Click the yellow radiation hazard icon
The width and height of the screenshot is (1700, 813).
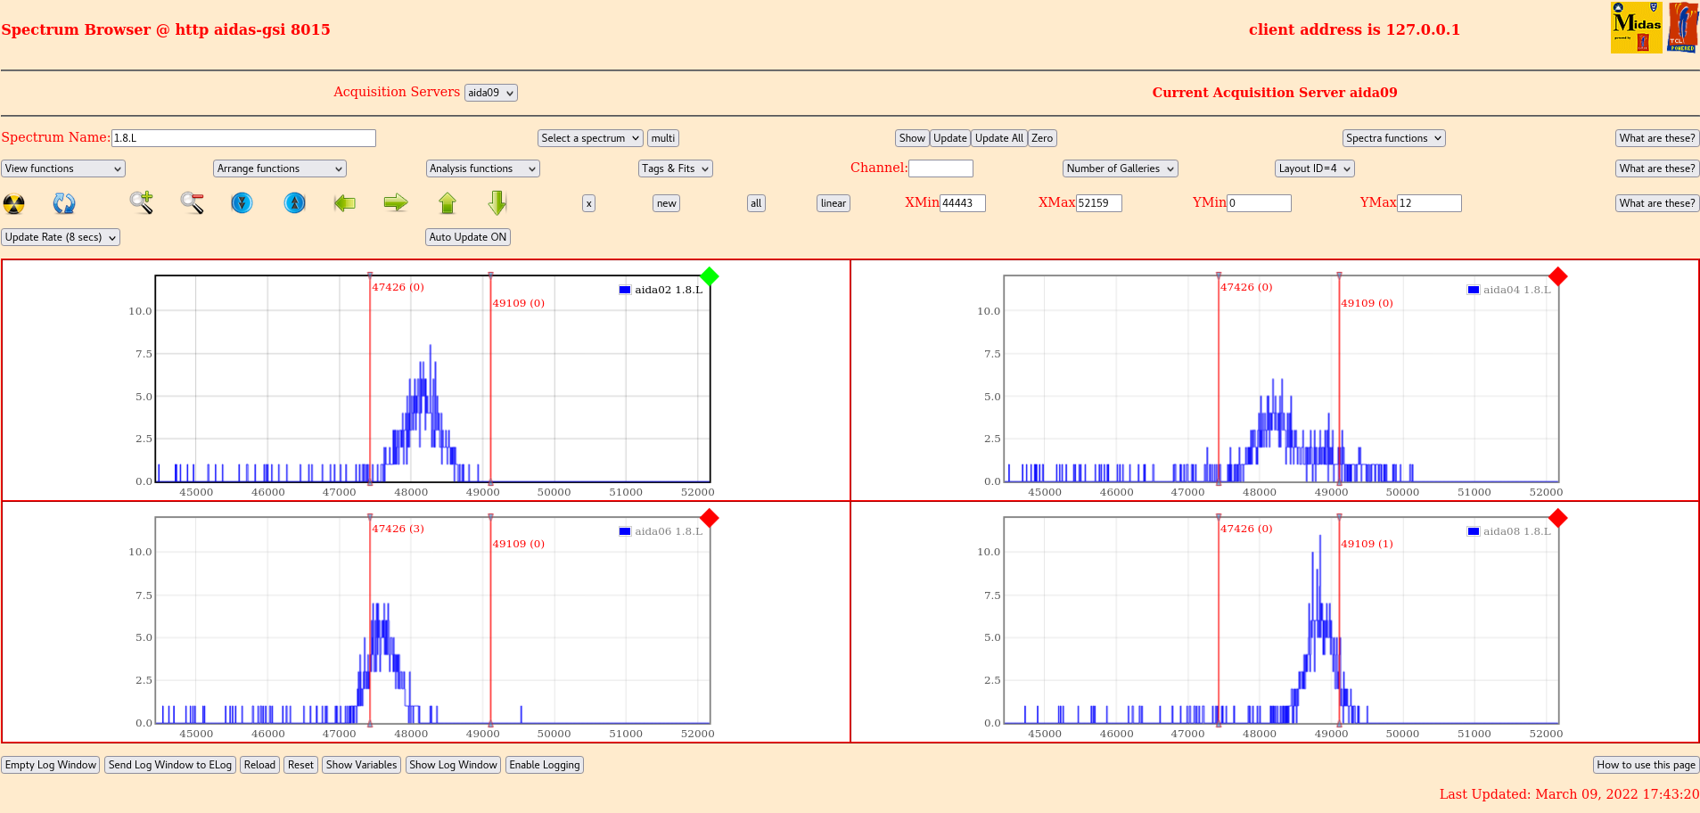14,204
